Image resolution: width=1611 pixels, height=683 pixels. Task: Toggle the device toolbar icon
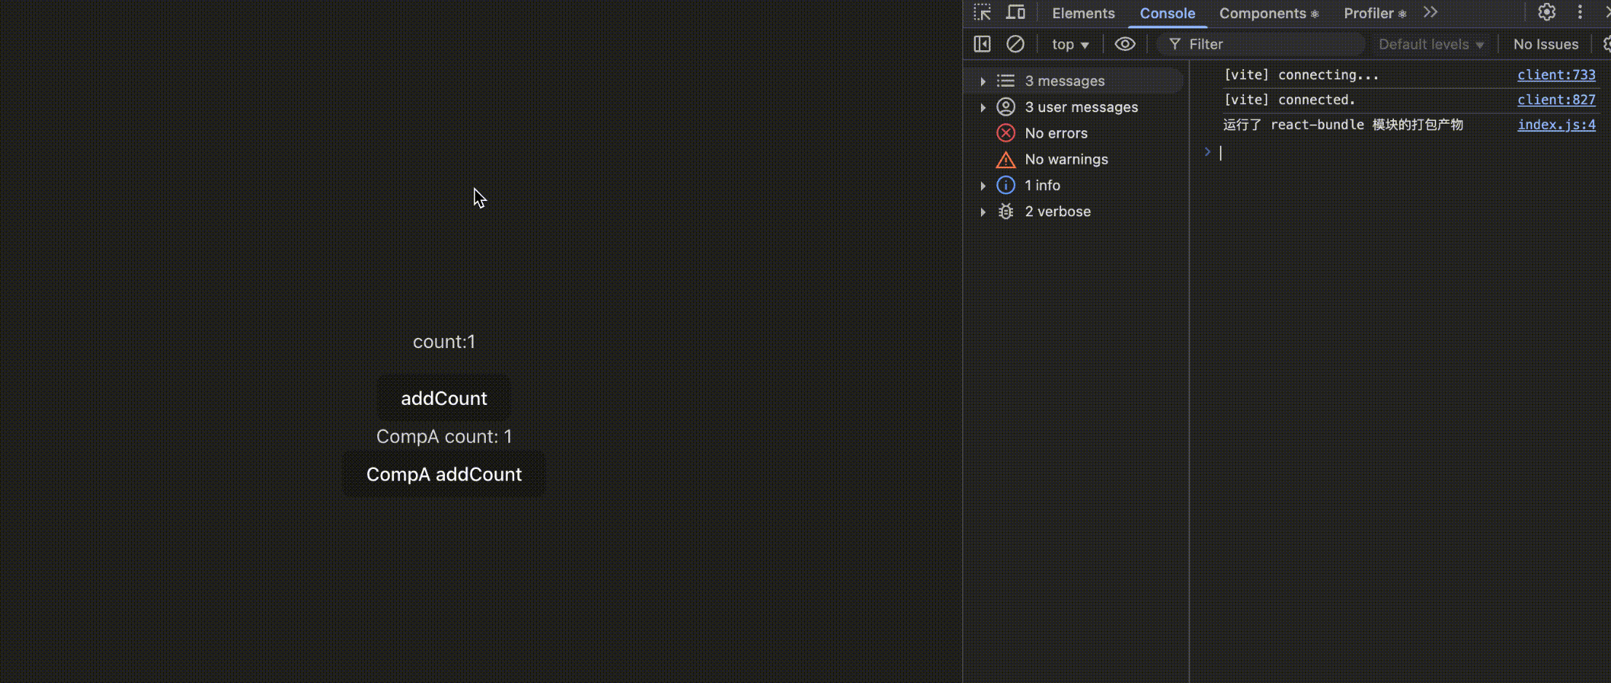pos(1015,13)
